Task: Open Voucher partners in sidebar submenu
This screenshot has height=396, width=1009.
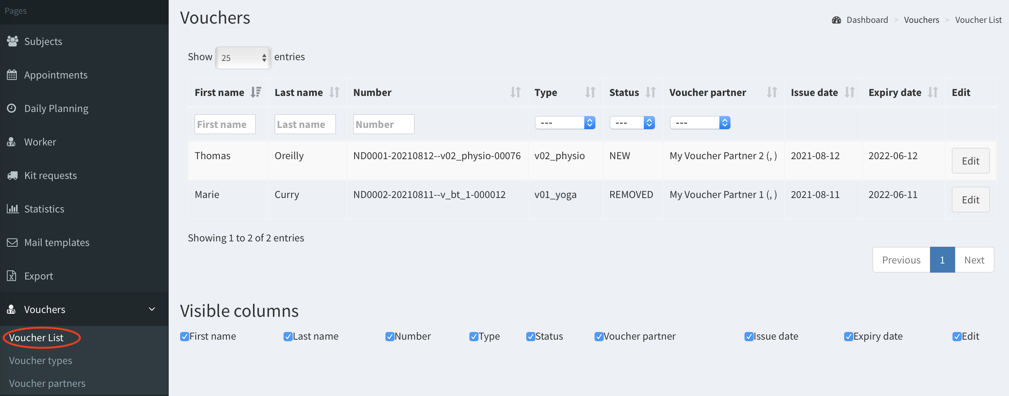Action: 47,383
